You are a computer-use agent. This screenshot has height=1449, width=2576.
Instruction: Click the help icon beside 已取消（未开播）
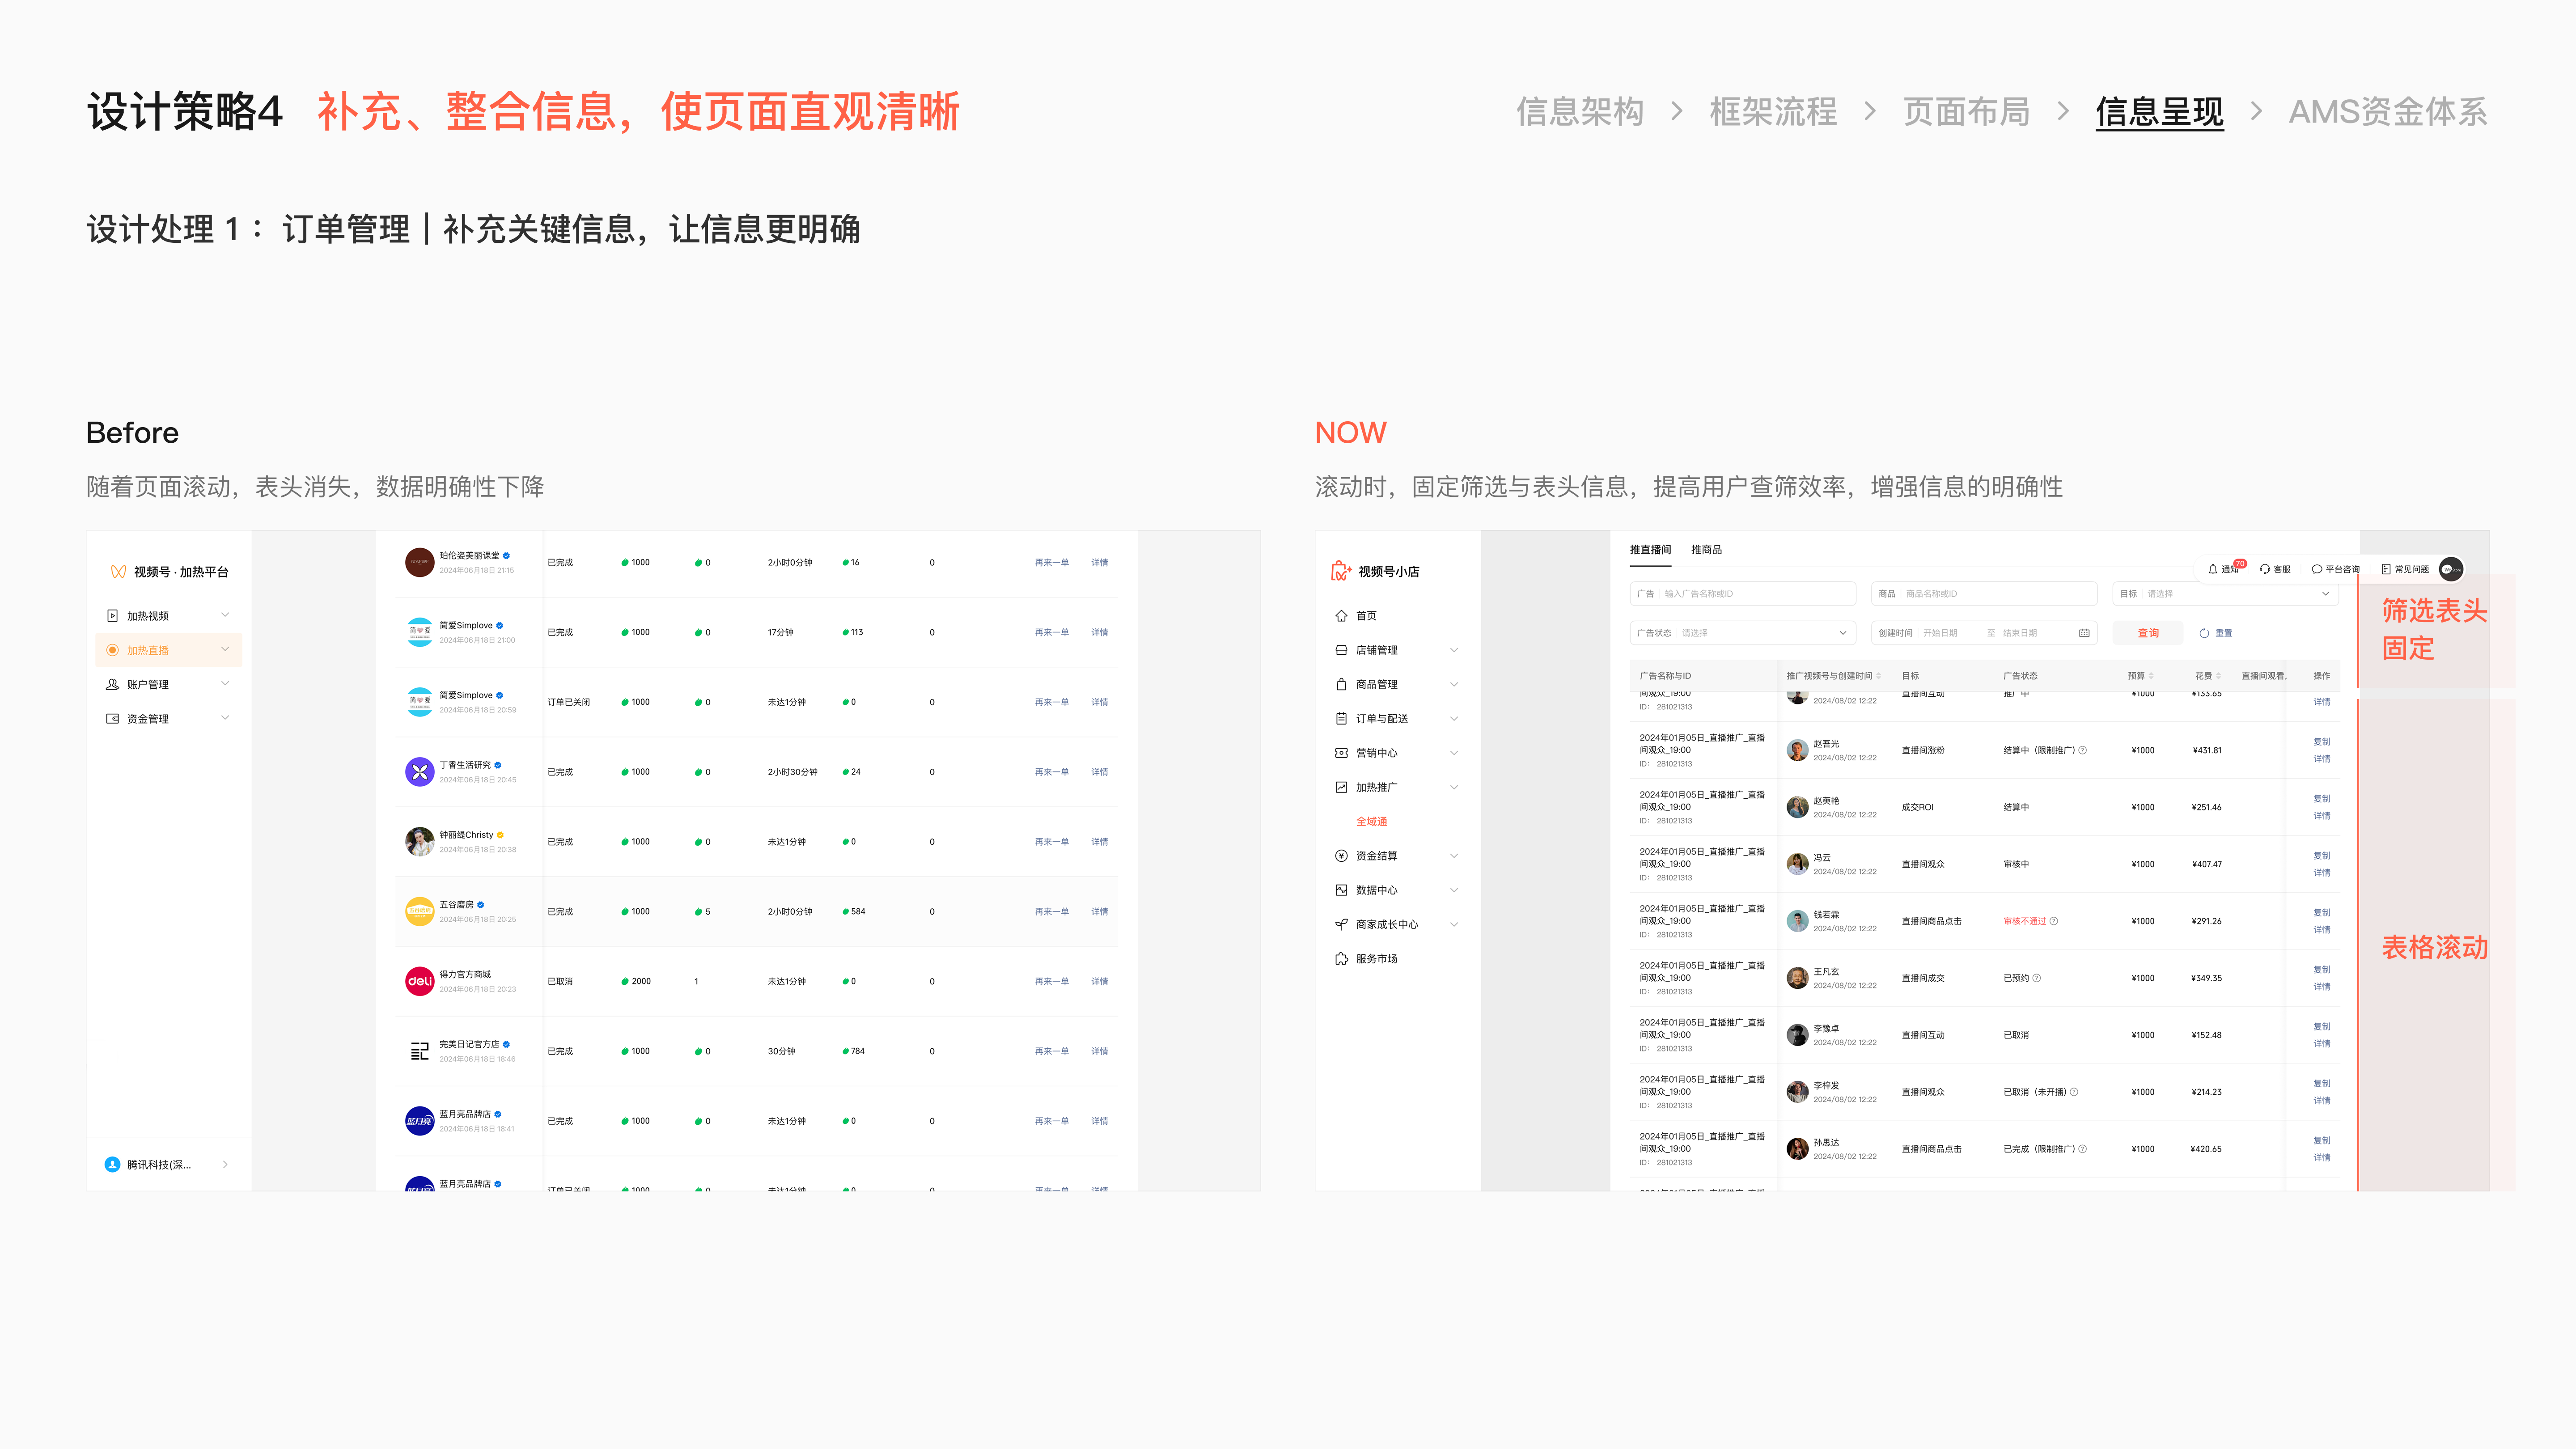pos(2074,1092)
